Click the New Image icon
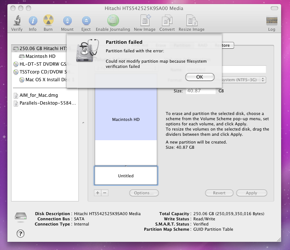Screen dimensions: 290x250 tap(145, 20)
